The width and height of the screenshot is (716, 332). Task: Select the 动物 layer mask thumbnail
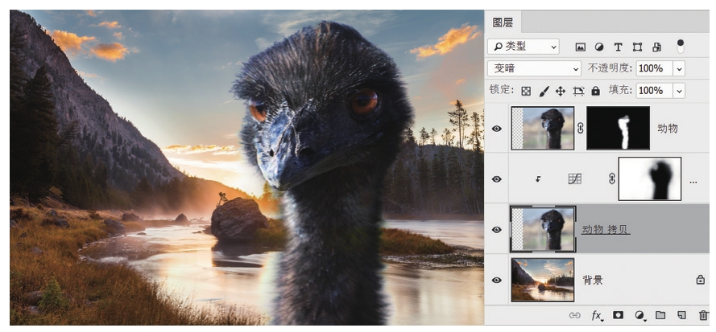tap(618, 128)
